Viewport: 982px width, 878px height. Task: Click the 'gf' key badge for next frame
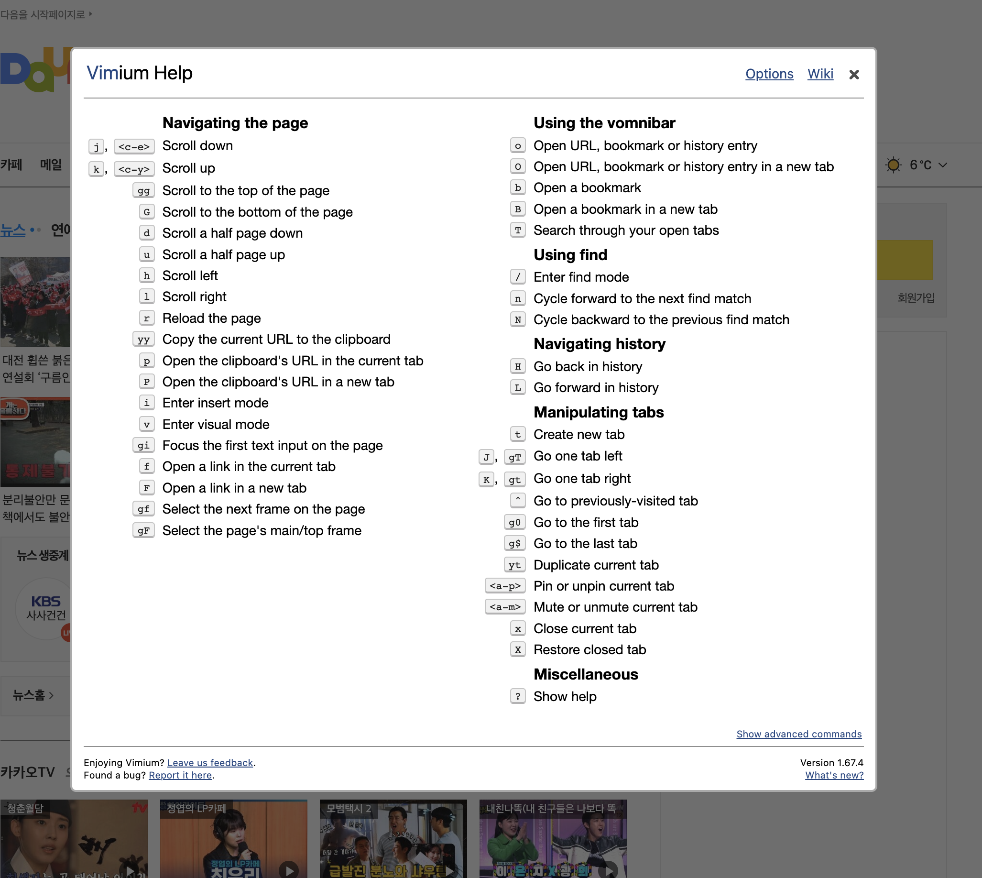pos(143,509)
